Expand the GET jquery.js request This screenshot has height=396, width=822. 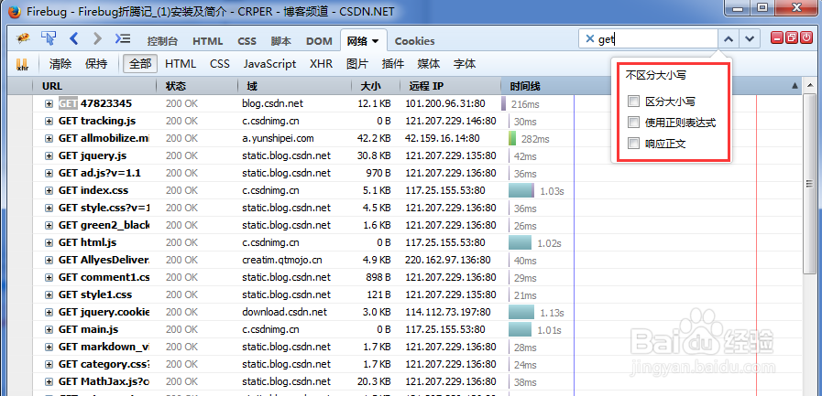[x=49, y=155]
